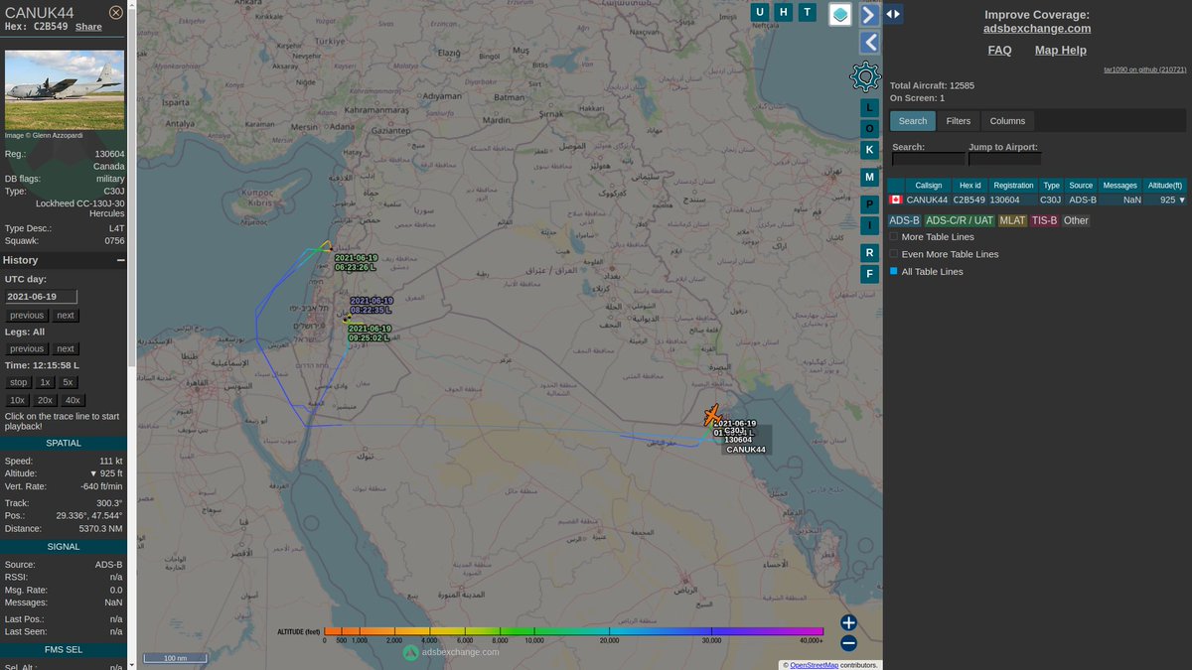Sort table by Messages column
The image size is (1192, 670).
click(1119, 186)
